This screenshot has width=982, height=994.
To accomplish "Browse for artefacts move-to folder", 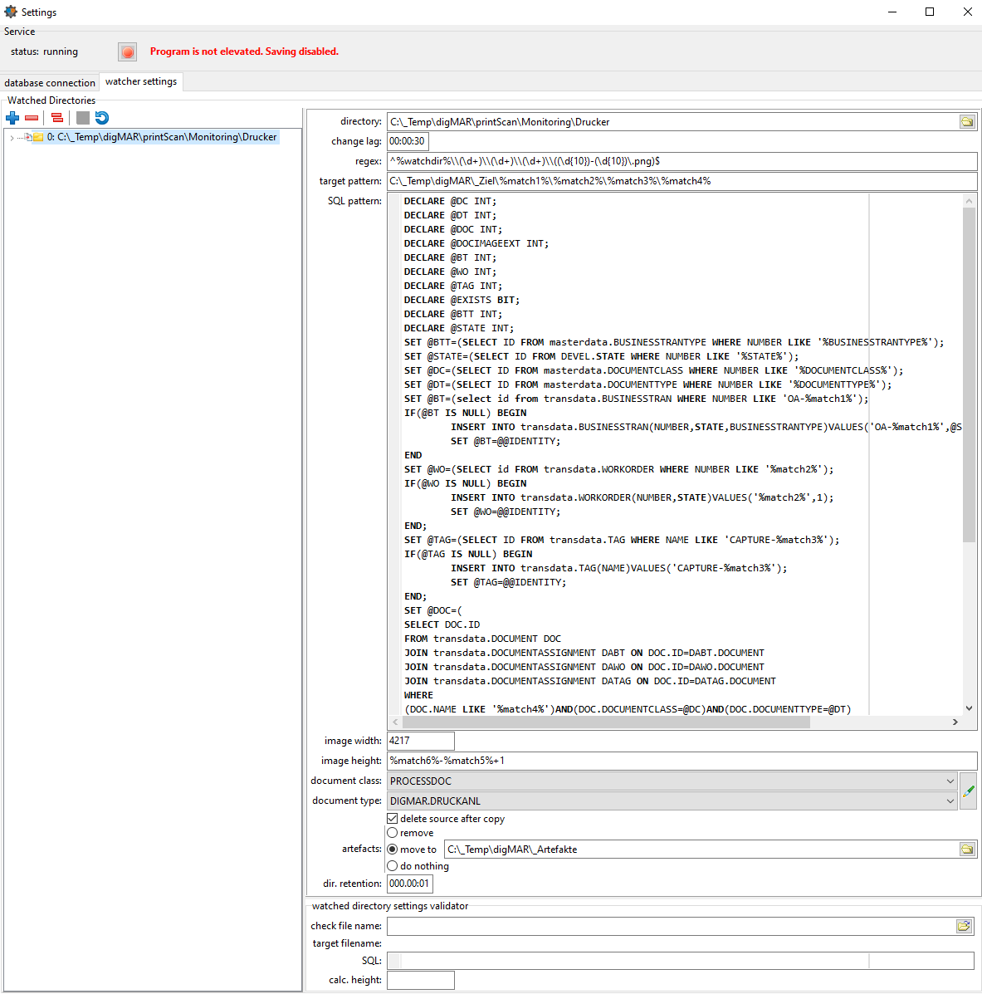I will click(967, 850).
